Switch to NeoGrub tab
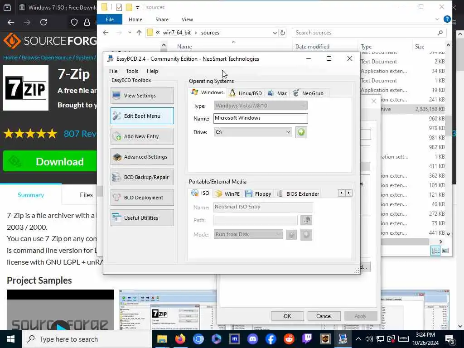464x348 pixels. [308, 93]
